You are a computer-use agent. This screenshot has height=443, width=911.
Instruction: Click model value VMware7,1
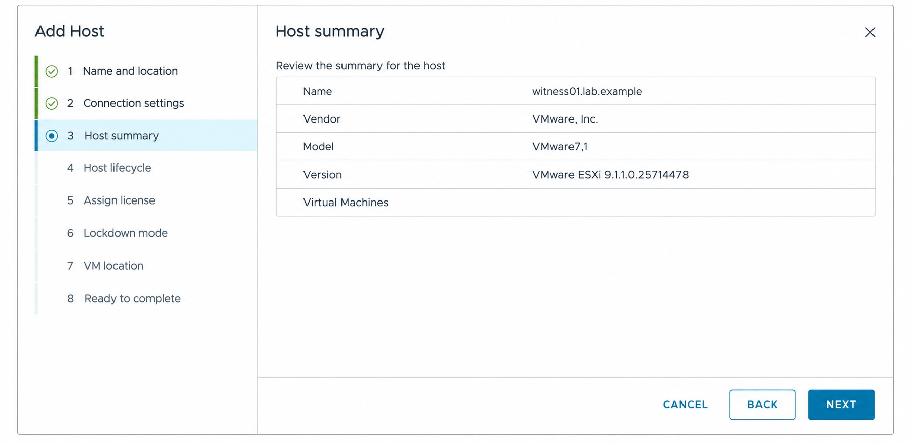point(559,147)
